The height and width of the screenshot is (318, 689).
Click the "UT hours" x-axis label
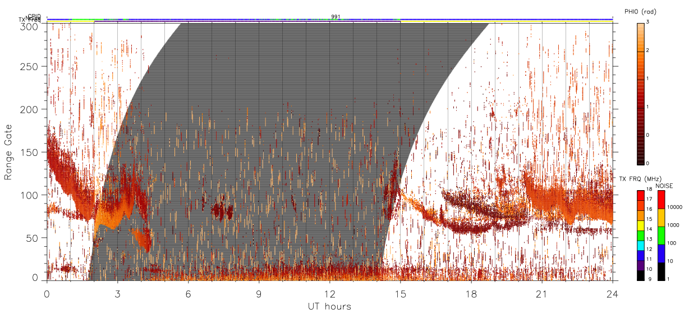click(x=329, y=306)
